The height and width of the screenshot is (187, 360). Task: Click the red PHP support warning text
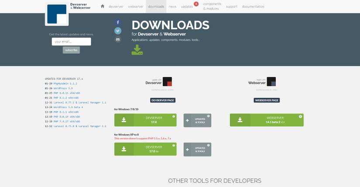[x=143, y=138]
